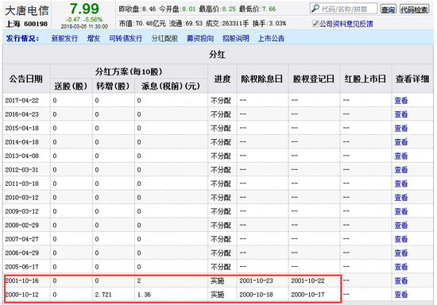Click record date 2001-10-22

click(307, 280)
